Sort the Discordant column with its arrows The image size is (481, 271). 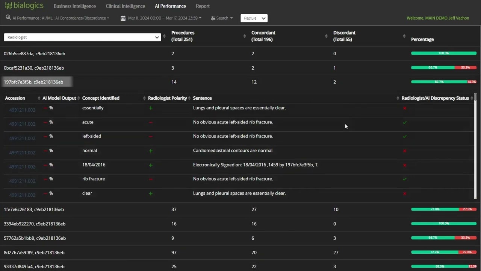click(x=404, y=36)
